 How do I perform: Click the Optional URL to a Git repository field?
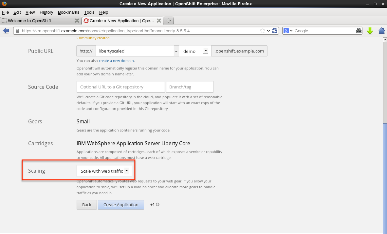click(121, 87)
